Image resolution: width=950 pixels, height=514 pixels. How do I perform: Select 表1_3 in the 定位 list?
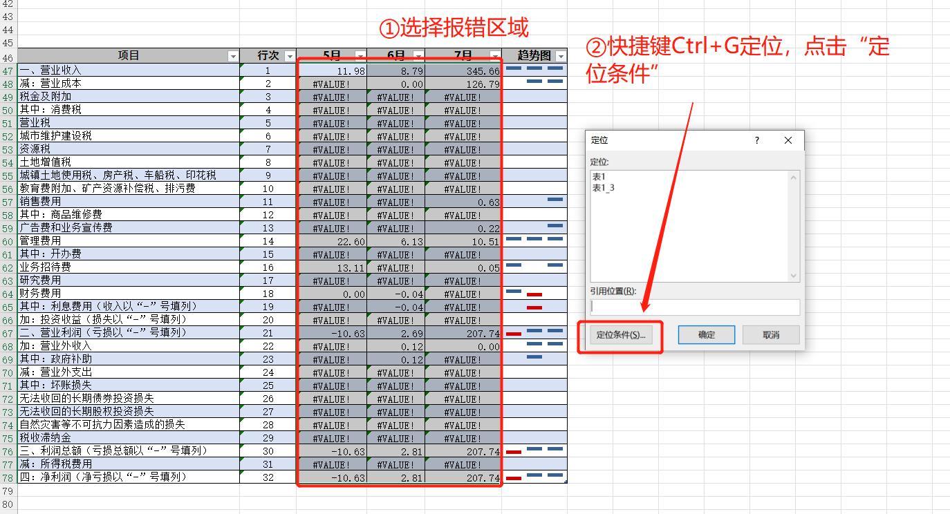pyautogui.click(x=604, y=188)
